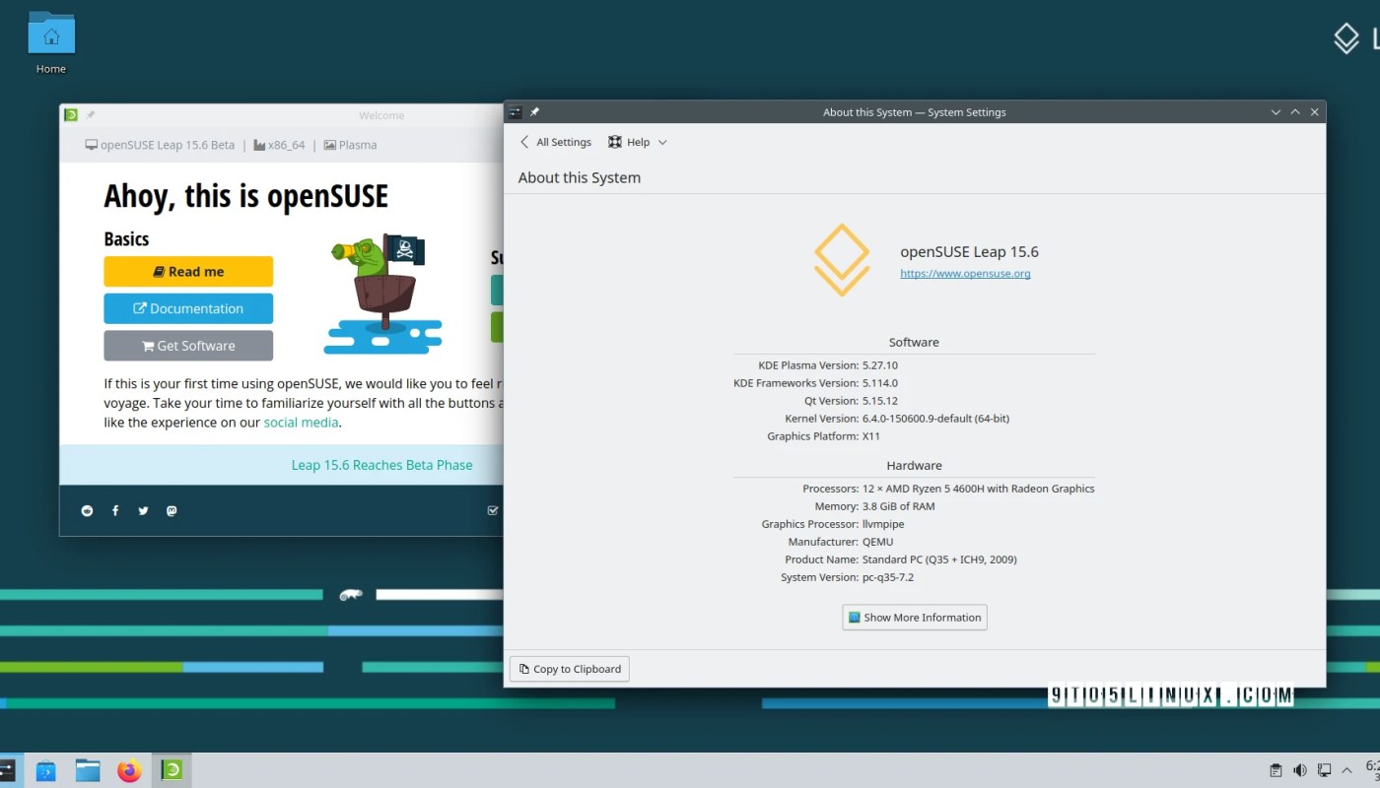Click the x86_64 architecture label
This screenshot has height=788, width=1380.
tap(279, 145)
